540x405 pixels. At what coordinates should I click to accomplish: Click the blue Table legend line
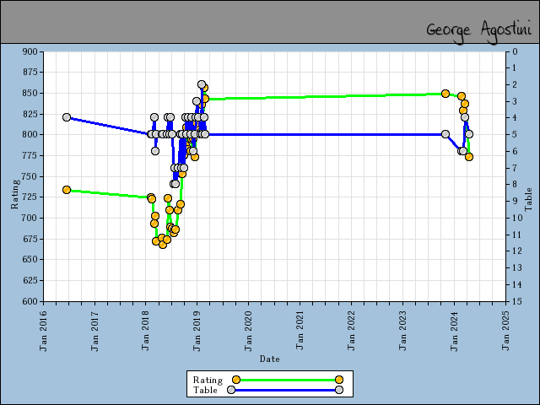[x=285, y=390]
